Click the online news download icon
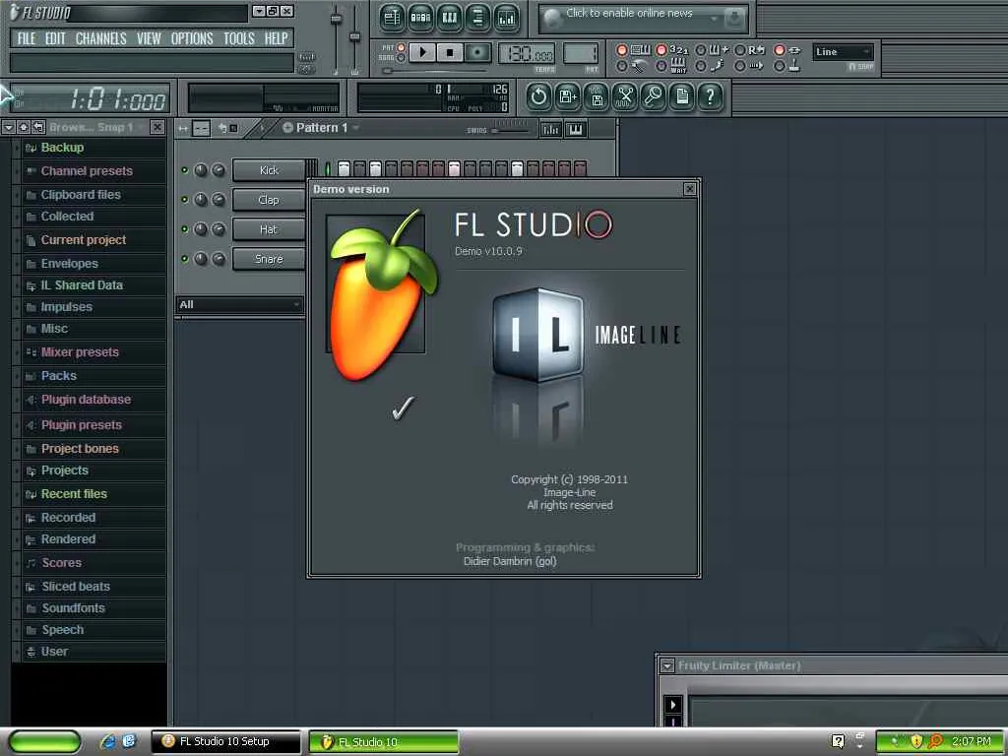The image size is (1008, 756). pos(734,20)
